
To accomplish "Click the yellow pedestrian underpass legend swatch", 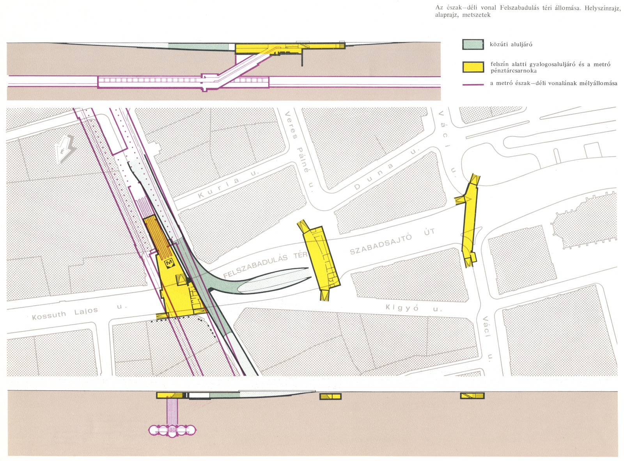I will 473,67.
